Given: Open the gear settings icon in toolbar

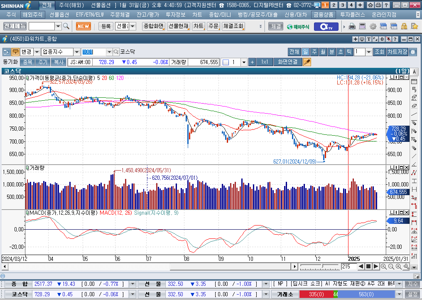Looking at the screenshot, I should (x=373, y=26).
